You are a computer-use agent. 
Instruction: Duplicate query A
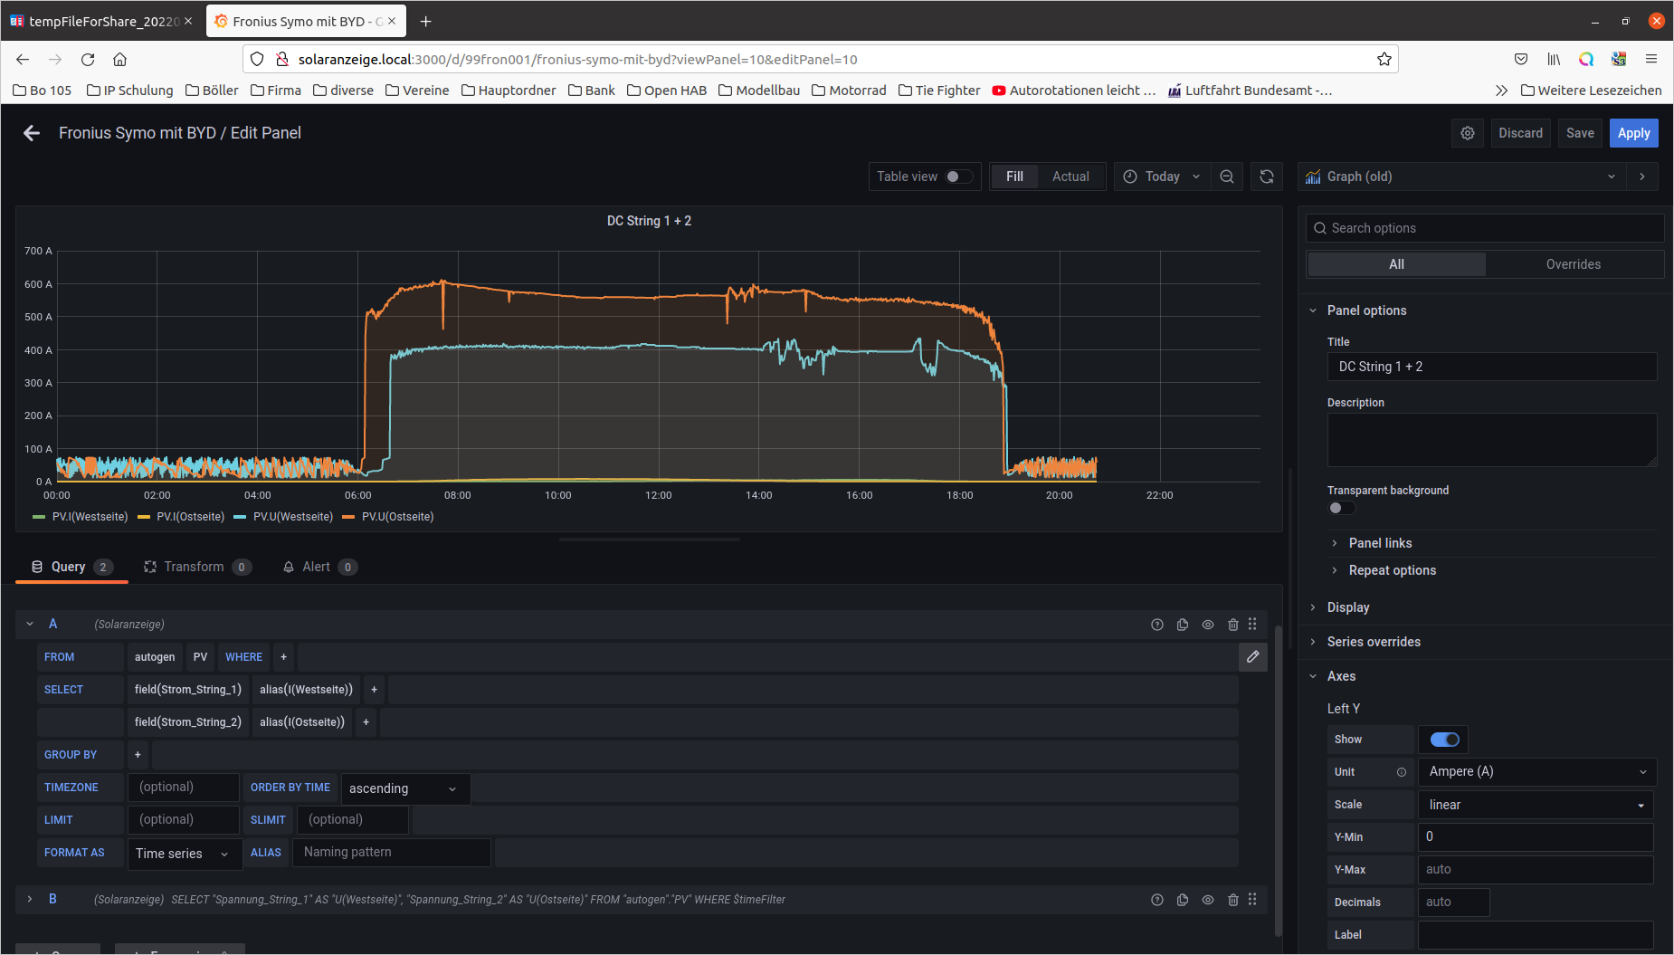click(x=1183, y=625)
